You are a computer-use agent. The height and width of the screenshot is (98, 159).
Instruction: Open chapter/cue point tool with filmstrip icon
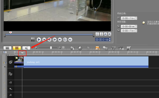point(128,48)
